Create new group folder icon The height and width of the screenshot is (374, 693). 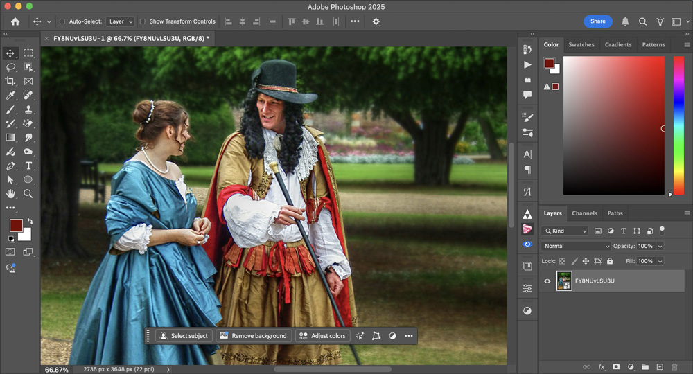pos(645,367)
